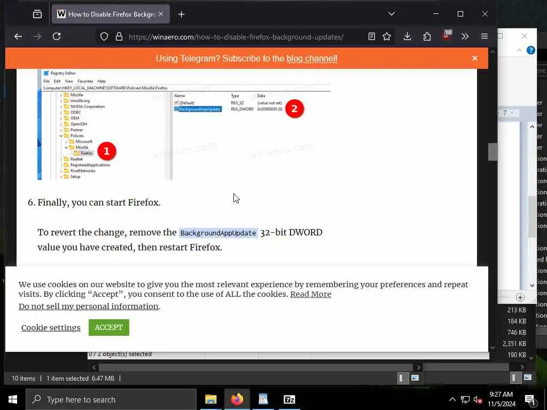This screenshot has height=410, width=547.
Task: Click the page scrollbar up arrow
Action: (493, 52)
